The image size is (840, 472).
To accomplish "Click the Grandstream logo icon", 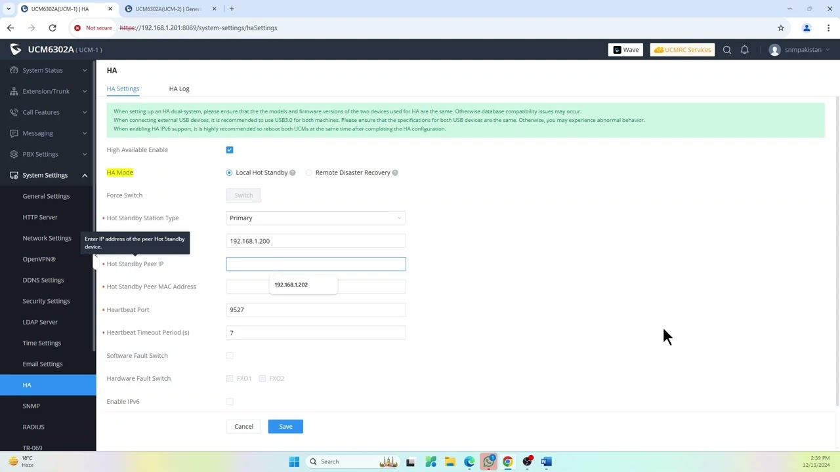I will tap(16, 50).
